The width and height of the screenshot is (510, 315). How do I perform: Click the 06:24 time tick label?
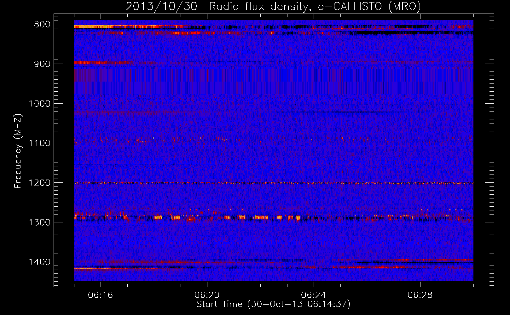pos(314,295)
